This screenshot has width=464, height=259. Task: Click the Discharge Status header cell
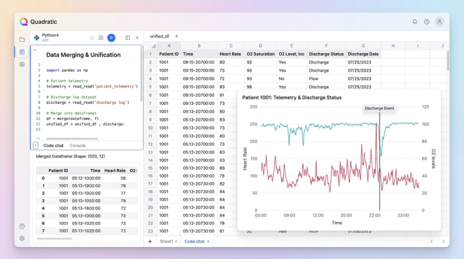tap(326, 54)
